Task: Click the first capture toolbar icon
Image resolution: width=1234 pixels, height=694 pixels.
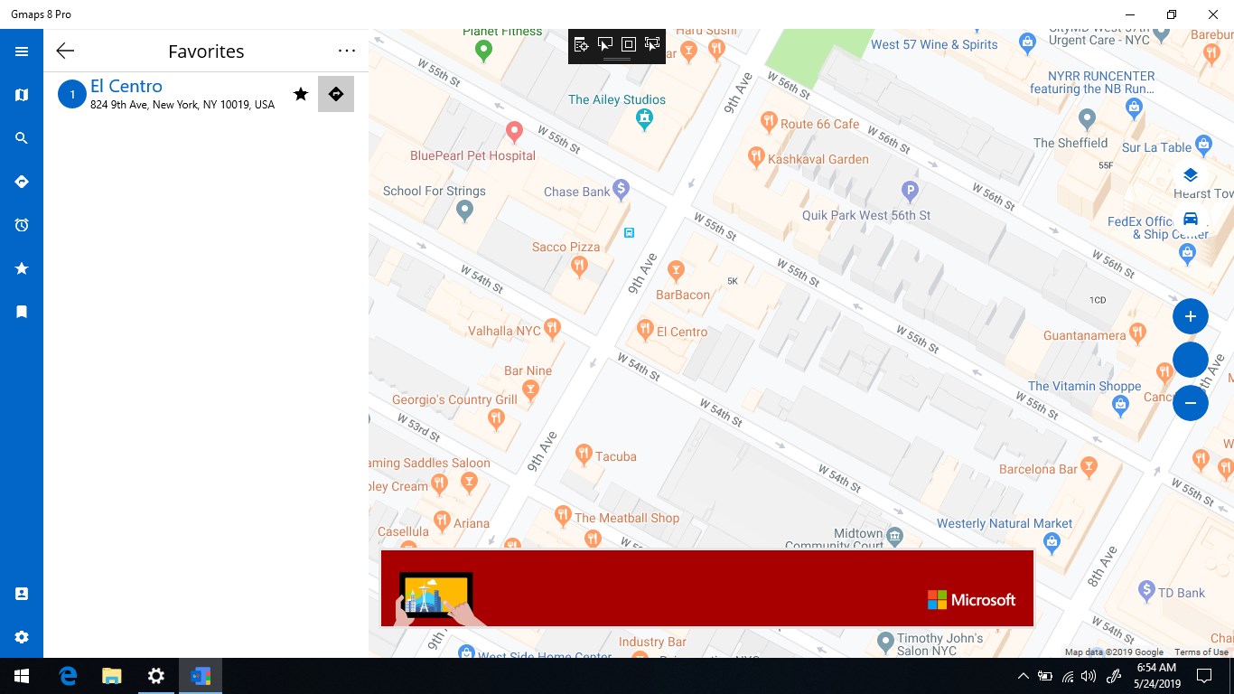Action: tap(581, 44)
